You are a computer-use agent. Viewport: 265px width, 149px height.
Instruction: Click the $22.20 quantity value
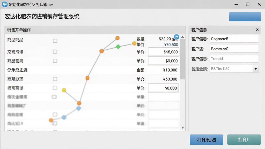point(165,39)
